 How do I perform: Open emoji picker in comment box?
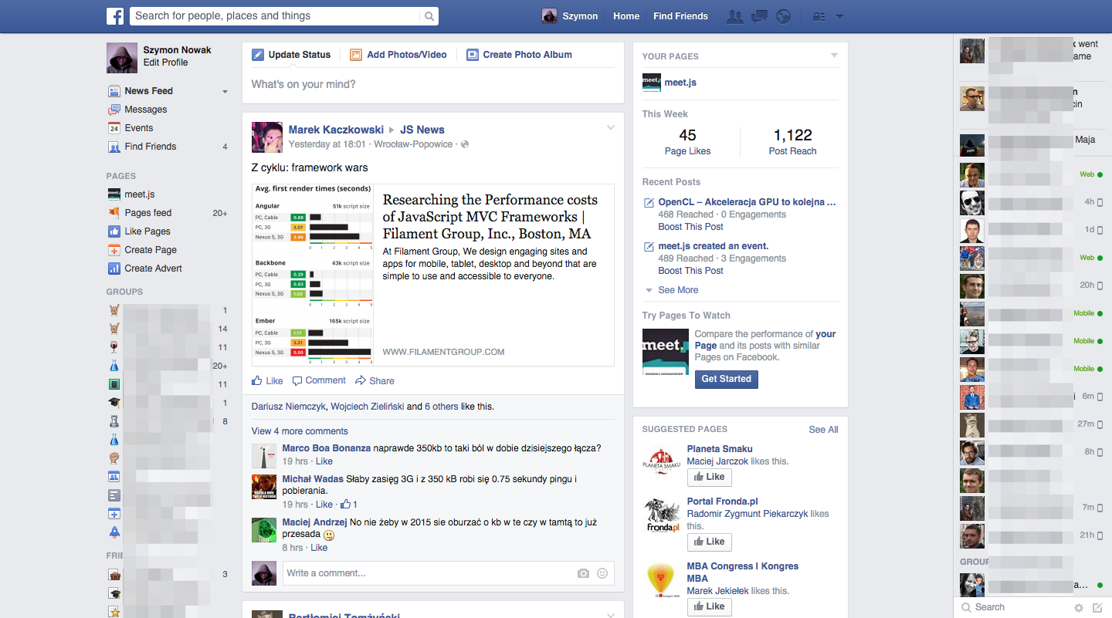(602, 573)
